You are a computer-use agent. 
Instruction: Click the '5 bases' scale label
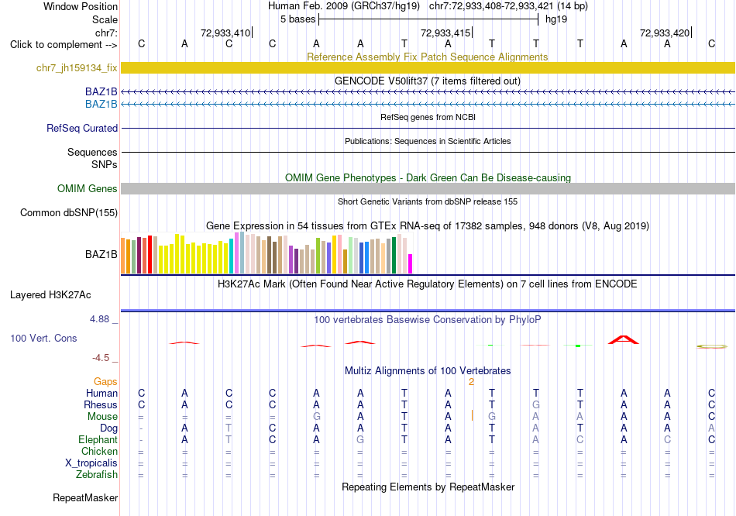297,19
